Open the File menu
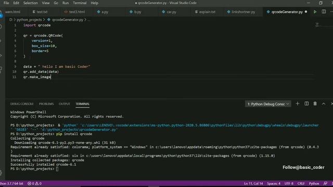 [x=6, y=3]
